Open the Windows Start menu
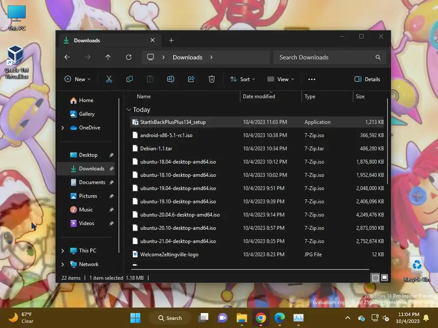Viewport: 438px width, 328px height. tap(136, 318)
